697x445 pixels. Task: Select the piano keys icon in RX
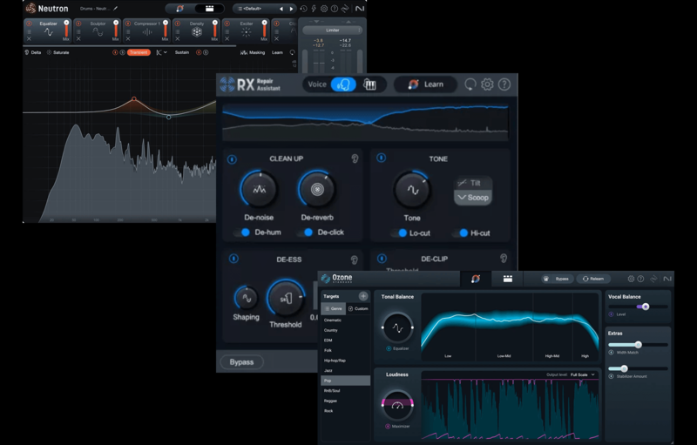pos(369,84)
